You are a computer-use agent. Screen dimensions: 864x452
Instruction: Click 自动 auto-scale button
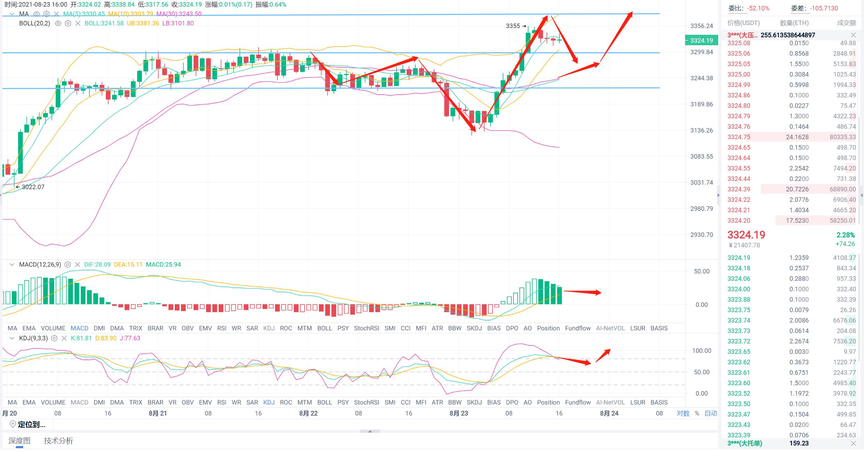pos(710,413)
